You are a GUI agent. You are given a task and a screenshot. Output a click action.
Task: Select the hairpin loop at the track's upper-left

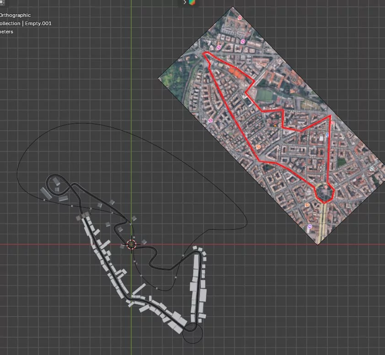[x=58, y=179]
